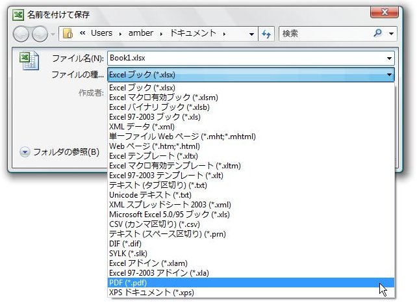Pick XML スプレッドシート 2003 (*.xml)
Viewport: 417px width, 303px height.
coord(251,205)
